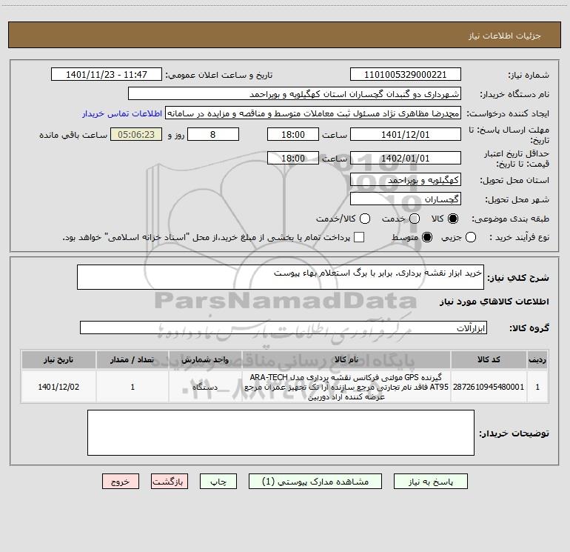Click the response deadline time field
570x552 pixels.
click(x=293, y=134)
